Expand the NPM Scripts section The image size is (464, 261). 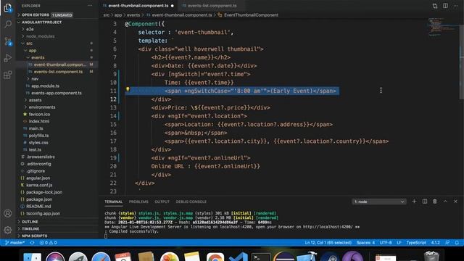34,236
